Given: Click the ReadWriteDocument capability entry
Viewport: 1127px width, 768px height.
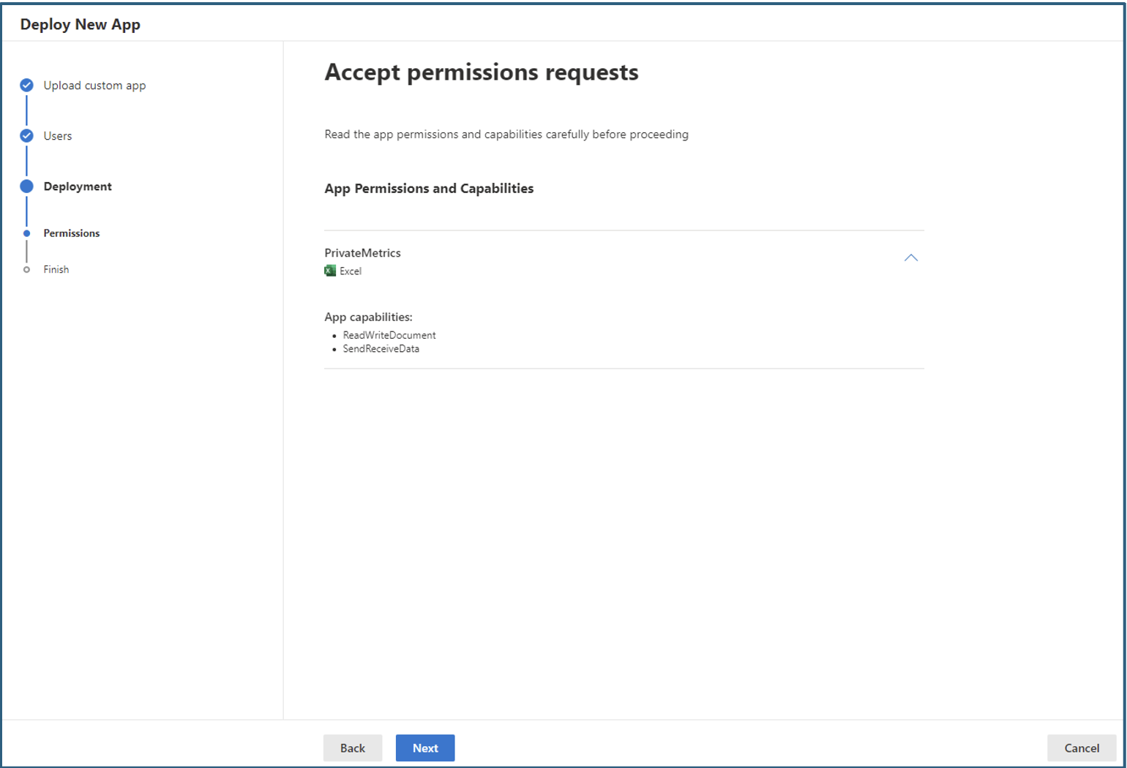Looking at the screenshot, I should [x=389, y=335].
